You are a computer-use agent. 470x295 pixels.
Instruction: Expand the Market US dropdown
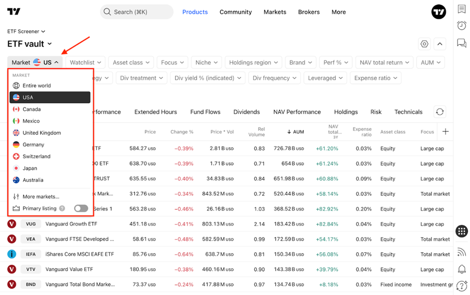coord(35,63)
